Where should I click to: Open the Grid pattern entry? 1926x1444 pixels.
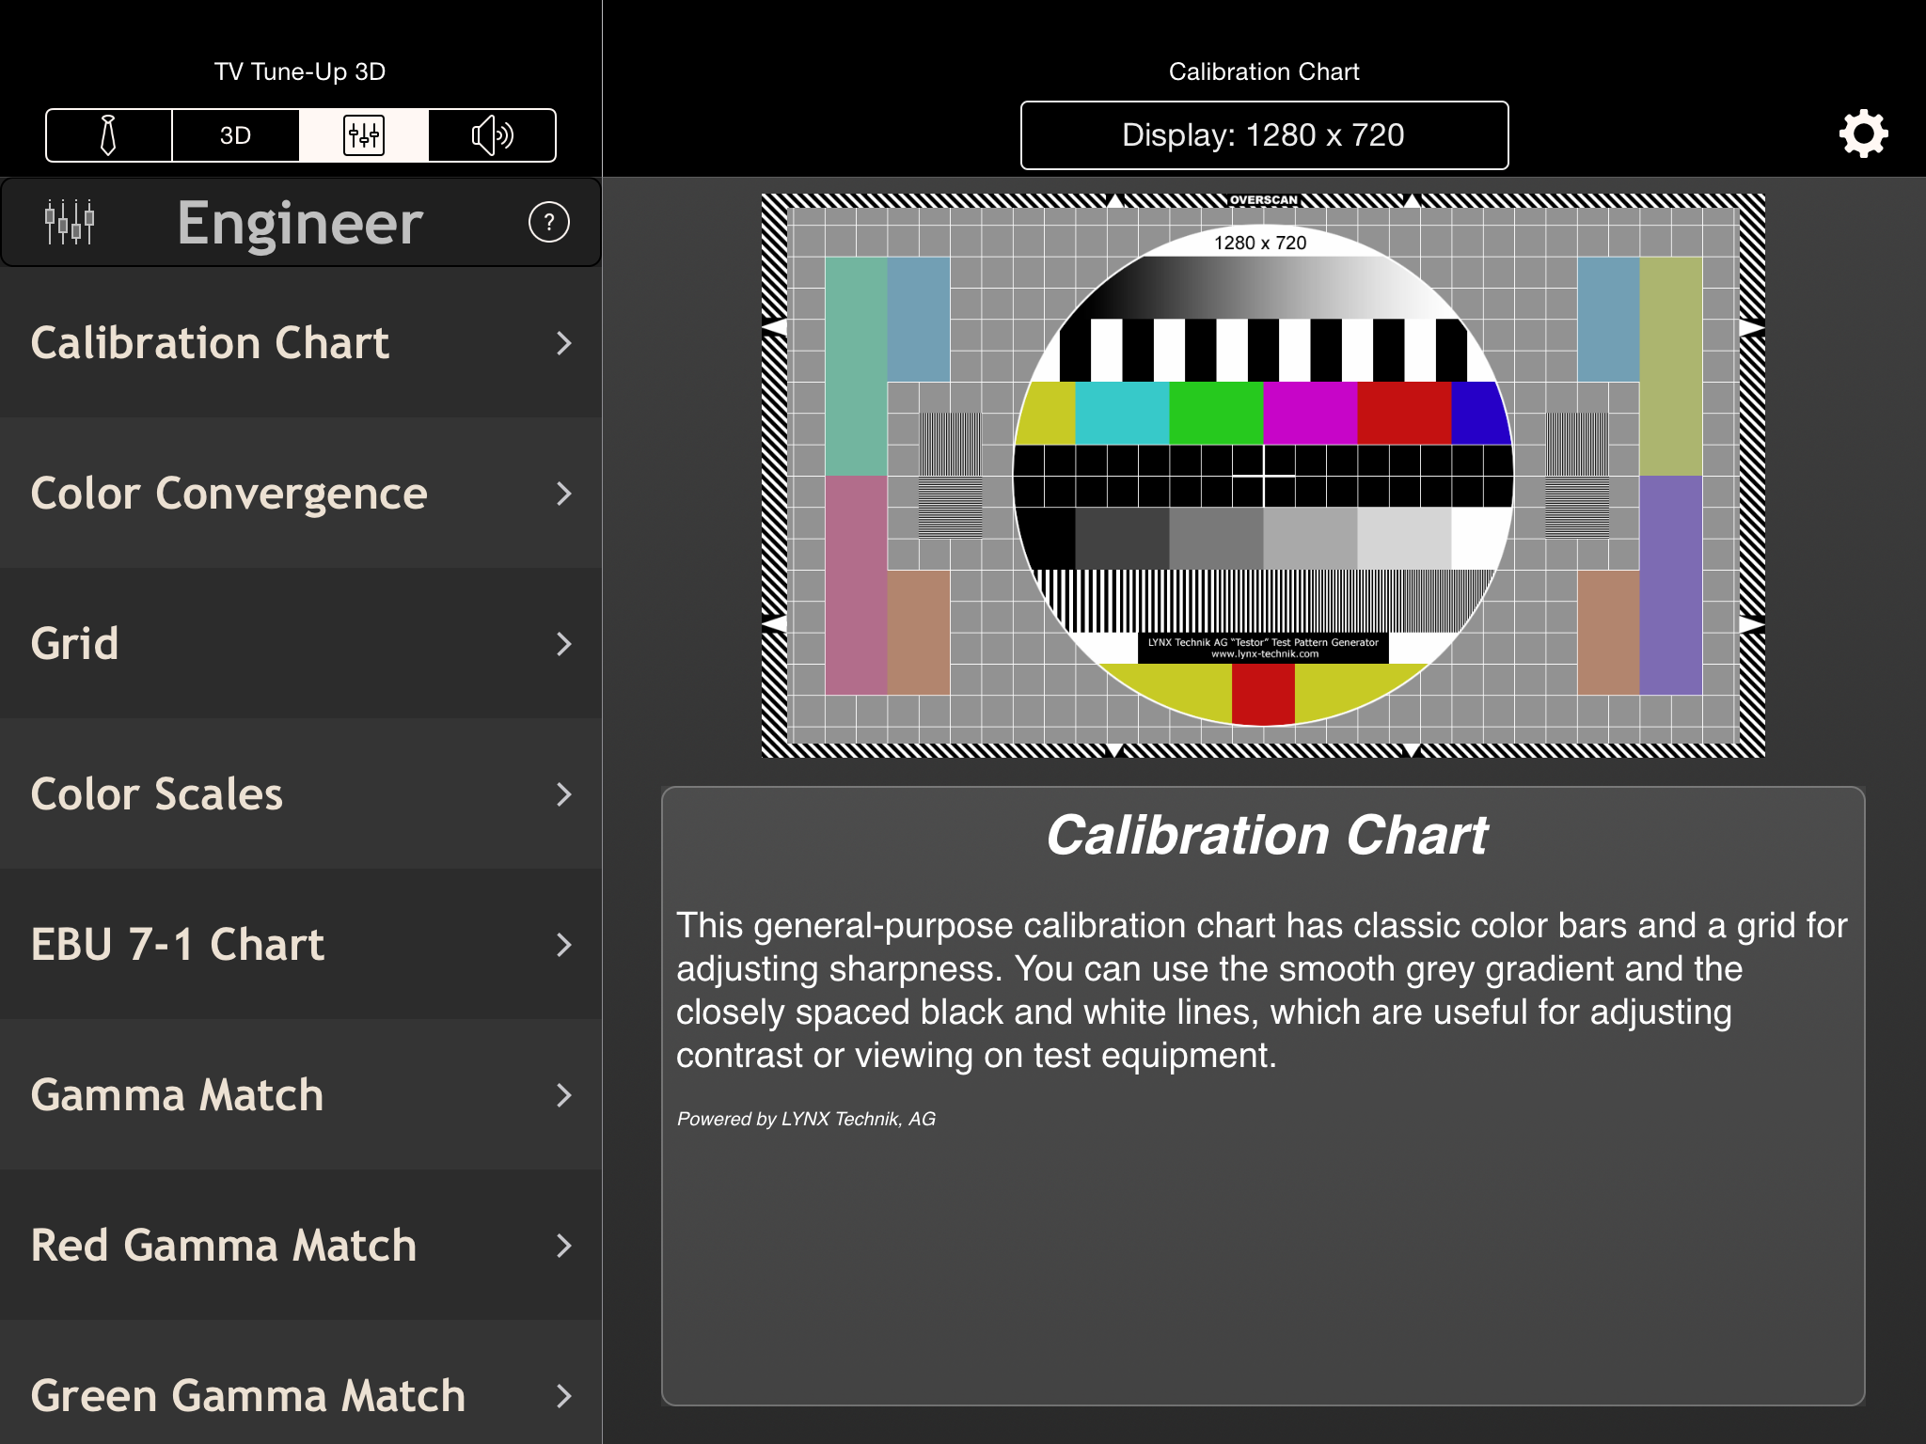pos(75,644)
